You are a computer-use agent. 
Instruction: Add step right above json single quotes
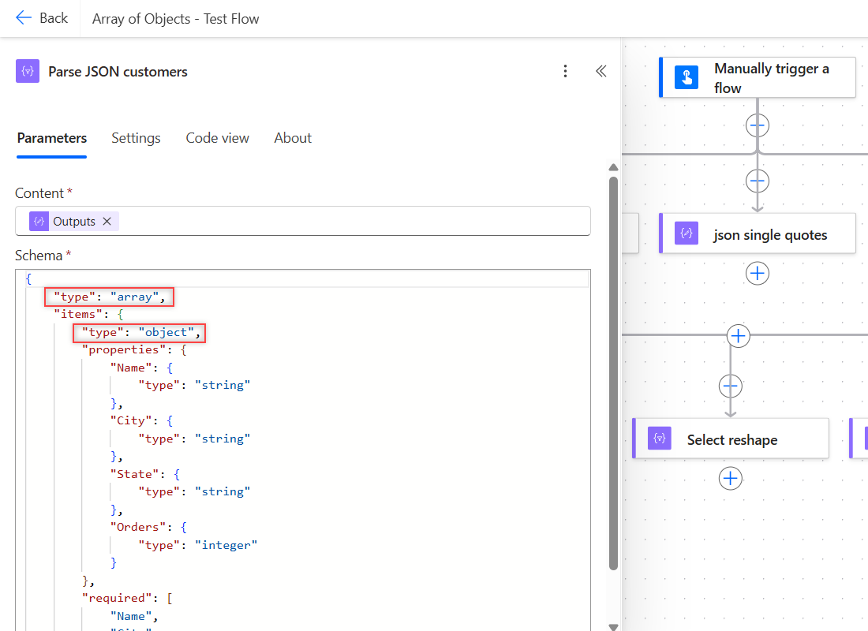tap(758, 181)
